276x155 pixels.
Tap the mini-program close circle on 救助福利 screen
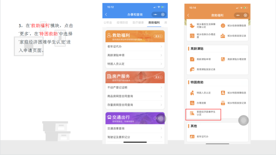245,15
